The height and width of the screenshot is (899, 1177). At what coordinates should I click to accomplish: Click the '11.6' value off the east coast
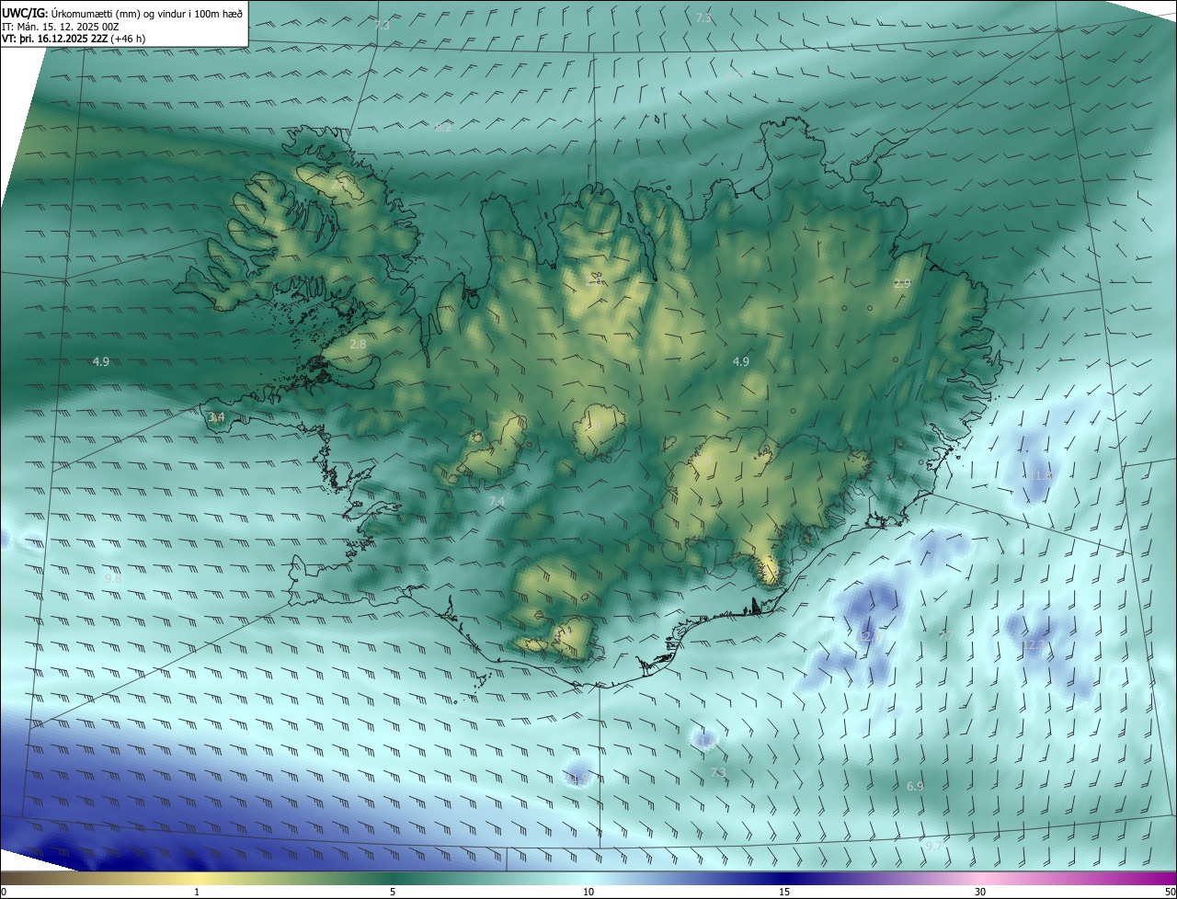tap(1041, 475)
